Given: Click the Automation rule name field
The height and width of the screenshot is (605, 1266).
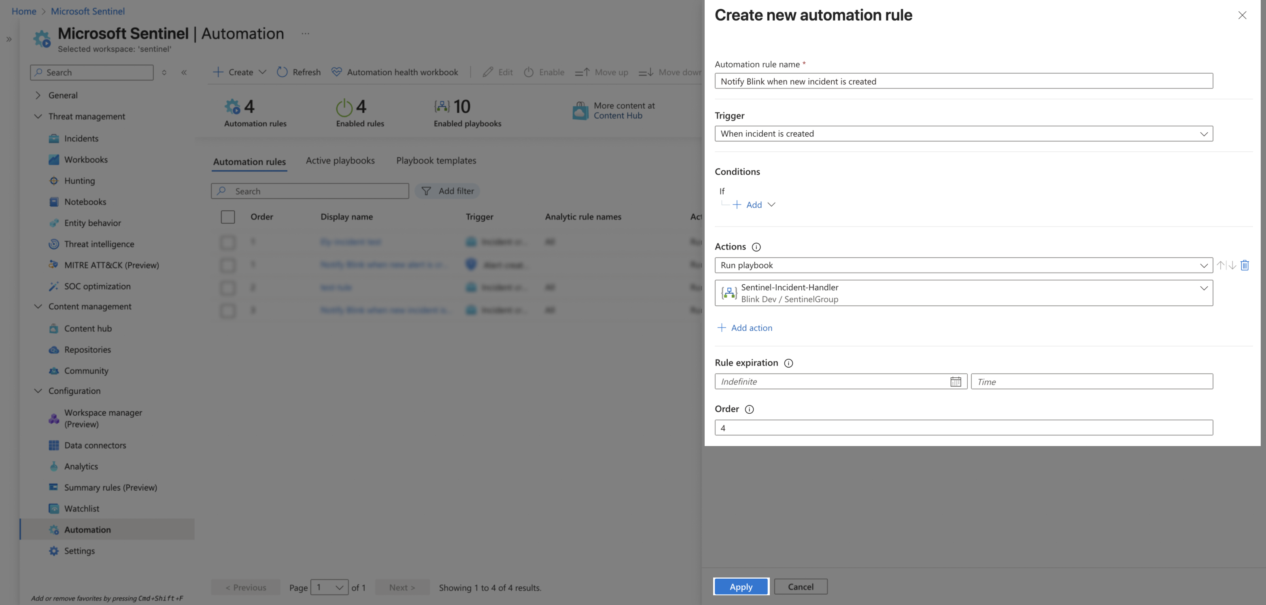Looking at the screenshot, I should (963, 81).
